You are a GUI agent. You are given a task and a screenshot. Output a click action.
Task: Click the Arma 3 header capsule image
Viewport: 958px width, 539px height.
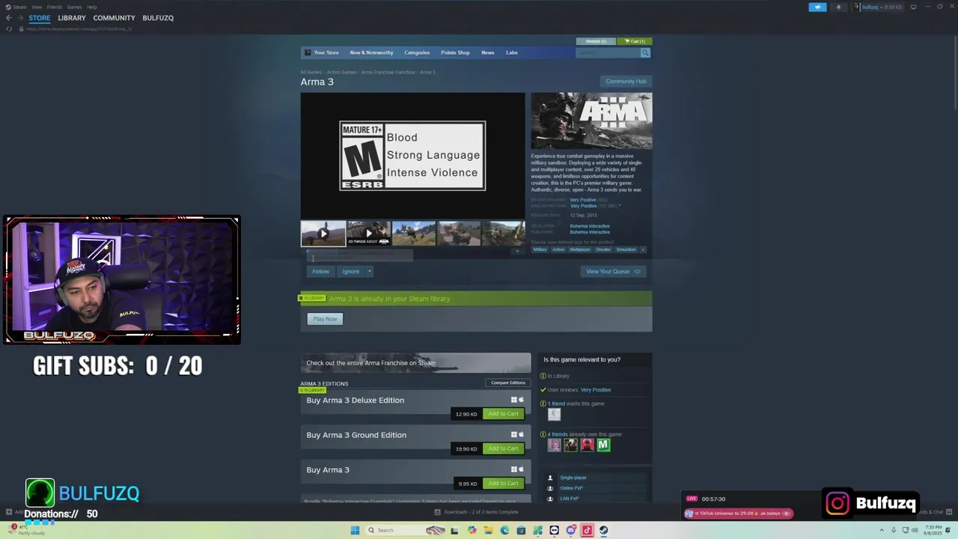tap(591, 121)
